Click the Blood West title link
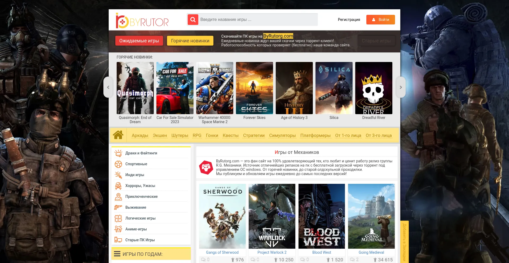The width and height of the screenshot is (509, 263). [322, 252]
